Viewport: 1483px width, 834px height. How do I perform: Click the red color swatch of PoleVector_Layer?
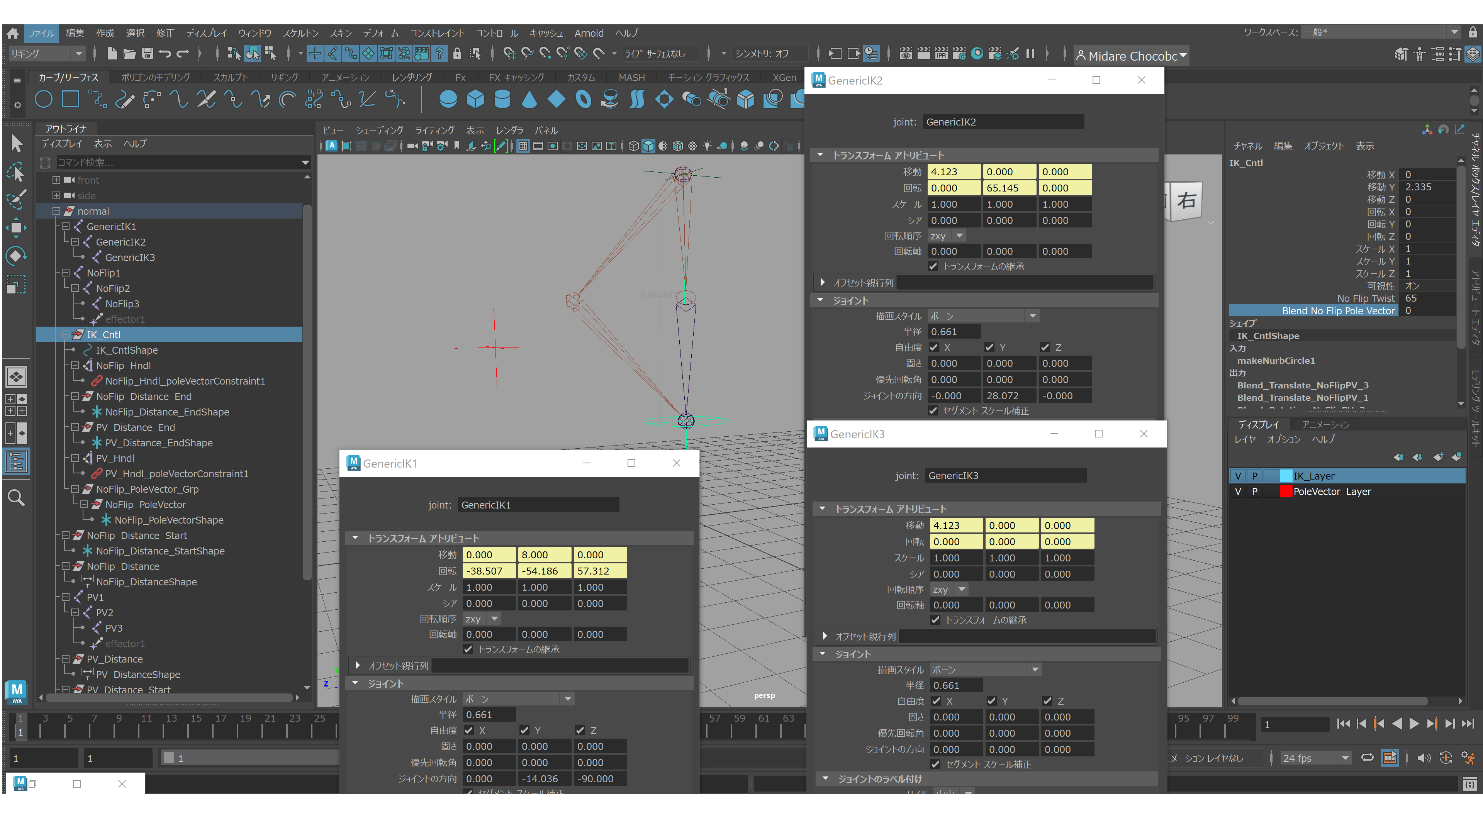point(1286,491)
